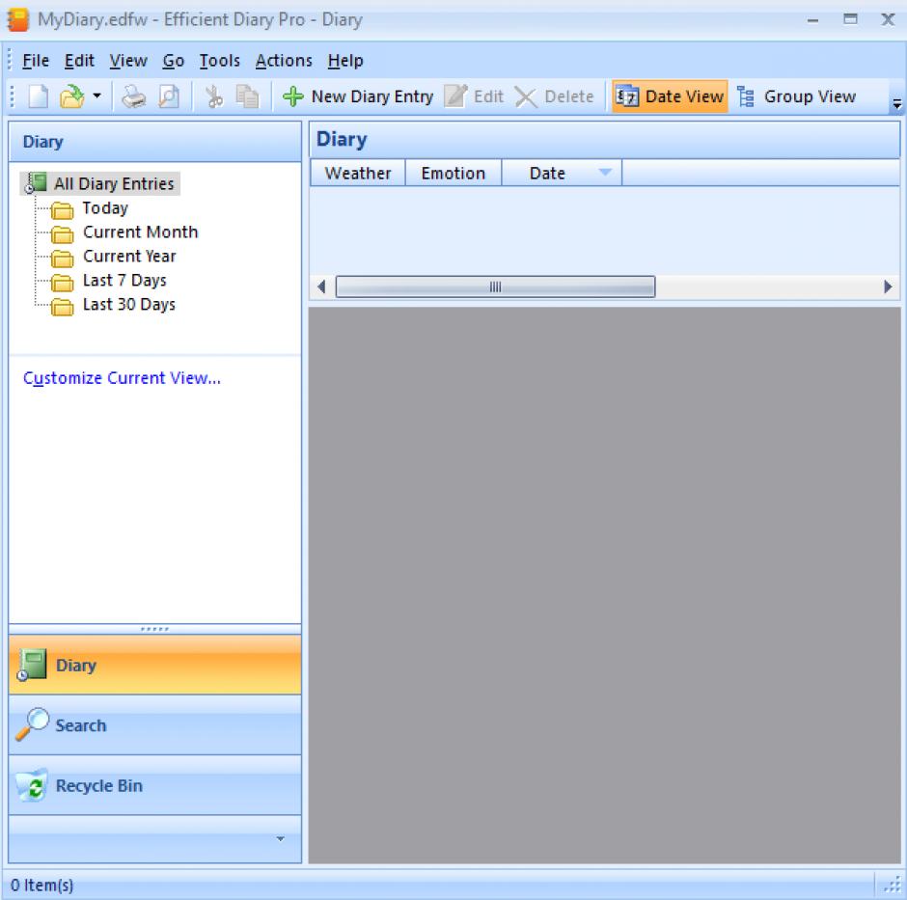907x900 pixels.
Task: Select the Last 7 Days folder
Action: tap(124, 281)
